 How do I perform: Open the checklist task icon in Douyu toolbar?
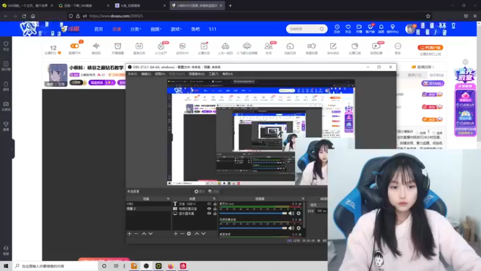(x=204, y=46)
